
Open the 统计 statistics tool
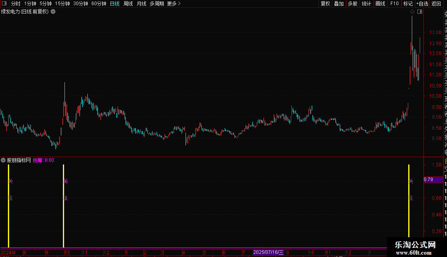click(366, 4)
